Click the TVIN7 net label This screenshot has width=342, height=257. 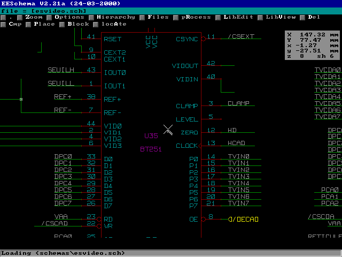tap(239, 203)
